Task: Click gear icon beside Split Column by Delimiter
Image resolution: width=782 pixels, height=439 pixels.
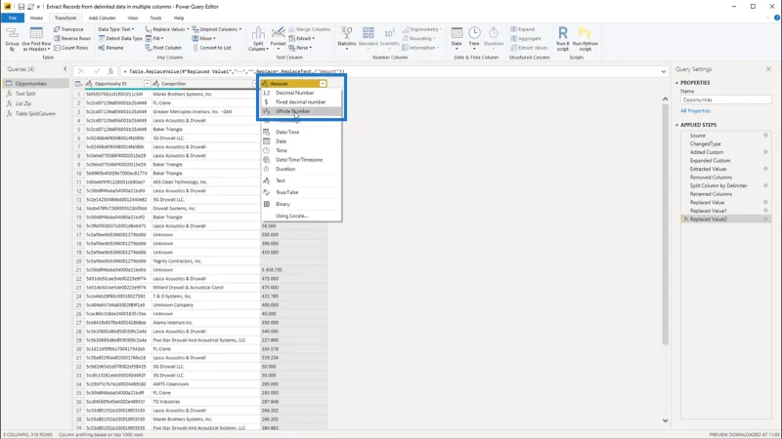Action: pos(765,185)
